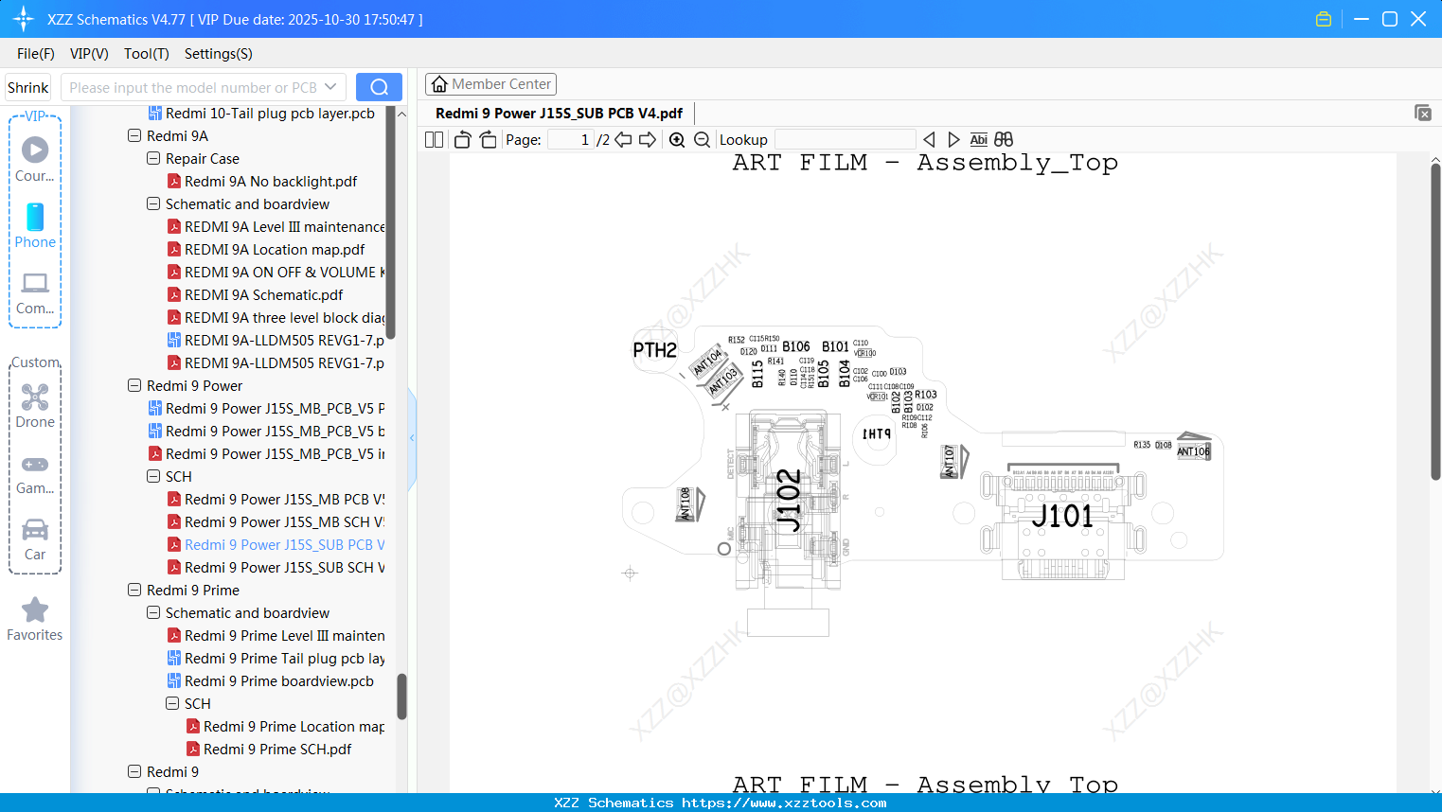Switch to the Redmi 9 Power J15S_SUB PCB tab
This screenshot has width=1442, height=812.
tap(557, 113)
